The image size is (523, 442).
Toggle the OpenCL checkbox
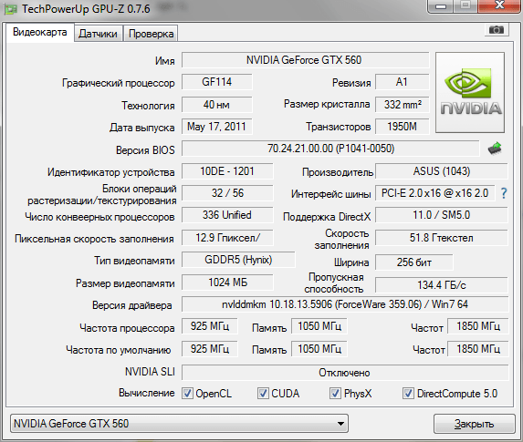[x=187, y=394]
